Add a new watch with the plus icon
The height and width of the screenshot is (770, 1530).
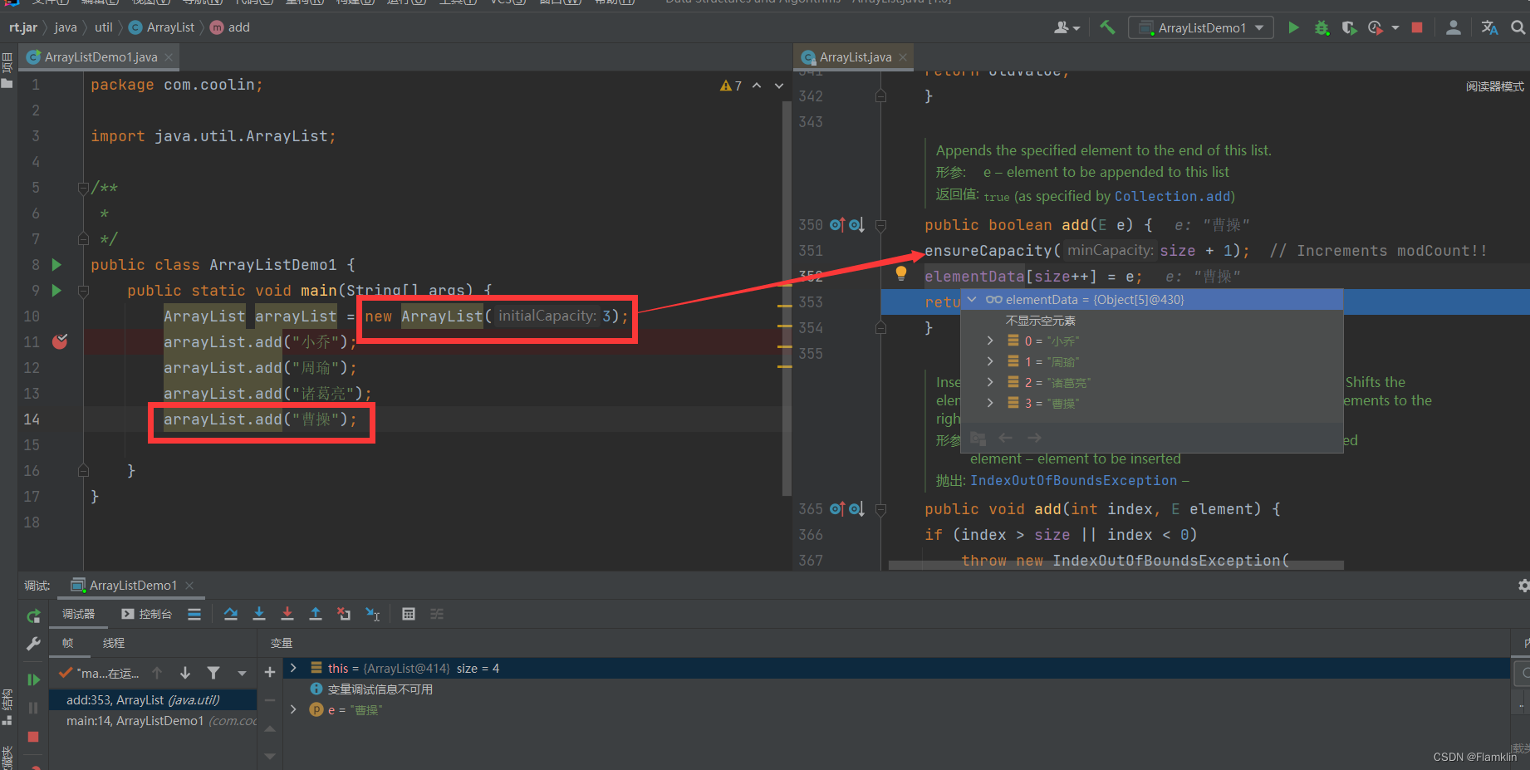pos(270,672)
